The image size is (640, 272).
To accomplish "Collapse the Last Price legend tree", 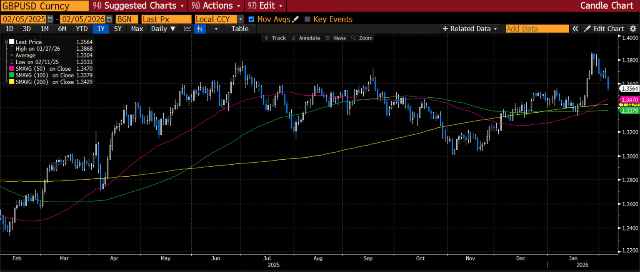I will (x=6, y=42).
